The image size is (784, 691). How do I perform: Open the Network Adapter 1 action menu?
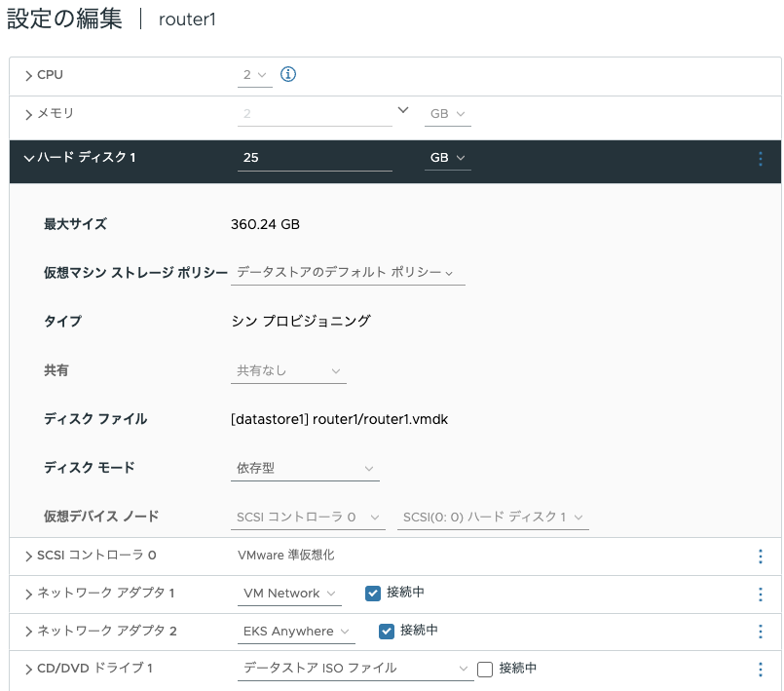(761, 594)
